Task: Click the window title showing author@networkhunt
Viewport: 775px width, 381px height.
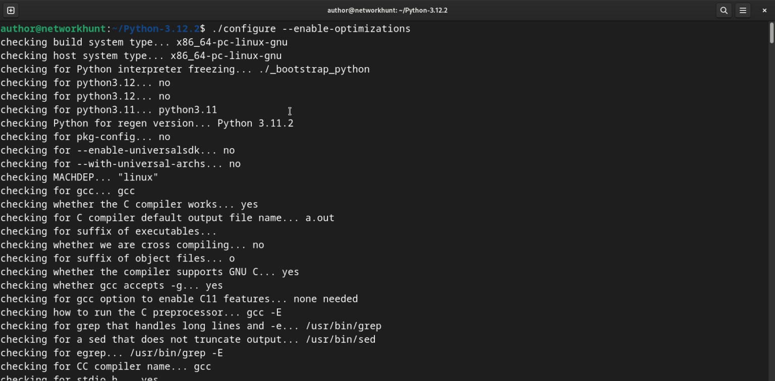Action: coord(361,10)
